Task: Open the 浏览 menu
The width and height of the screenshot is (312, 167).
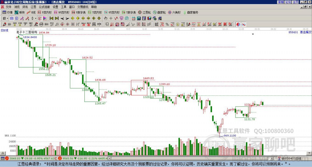Action: coord(17,7)
